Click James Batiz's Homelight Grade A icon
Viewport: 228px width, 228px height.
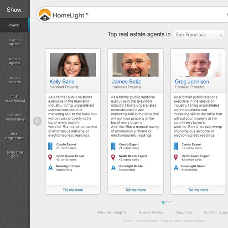tap(113, 168)
